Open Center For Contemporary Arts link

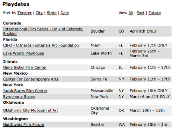(x=31, y=79)
